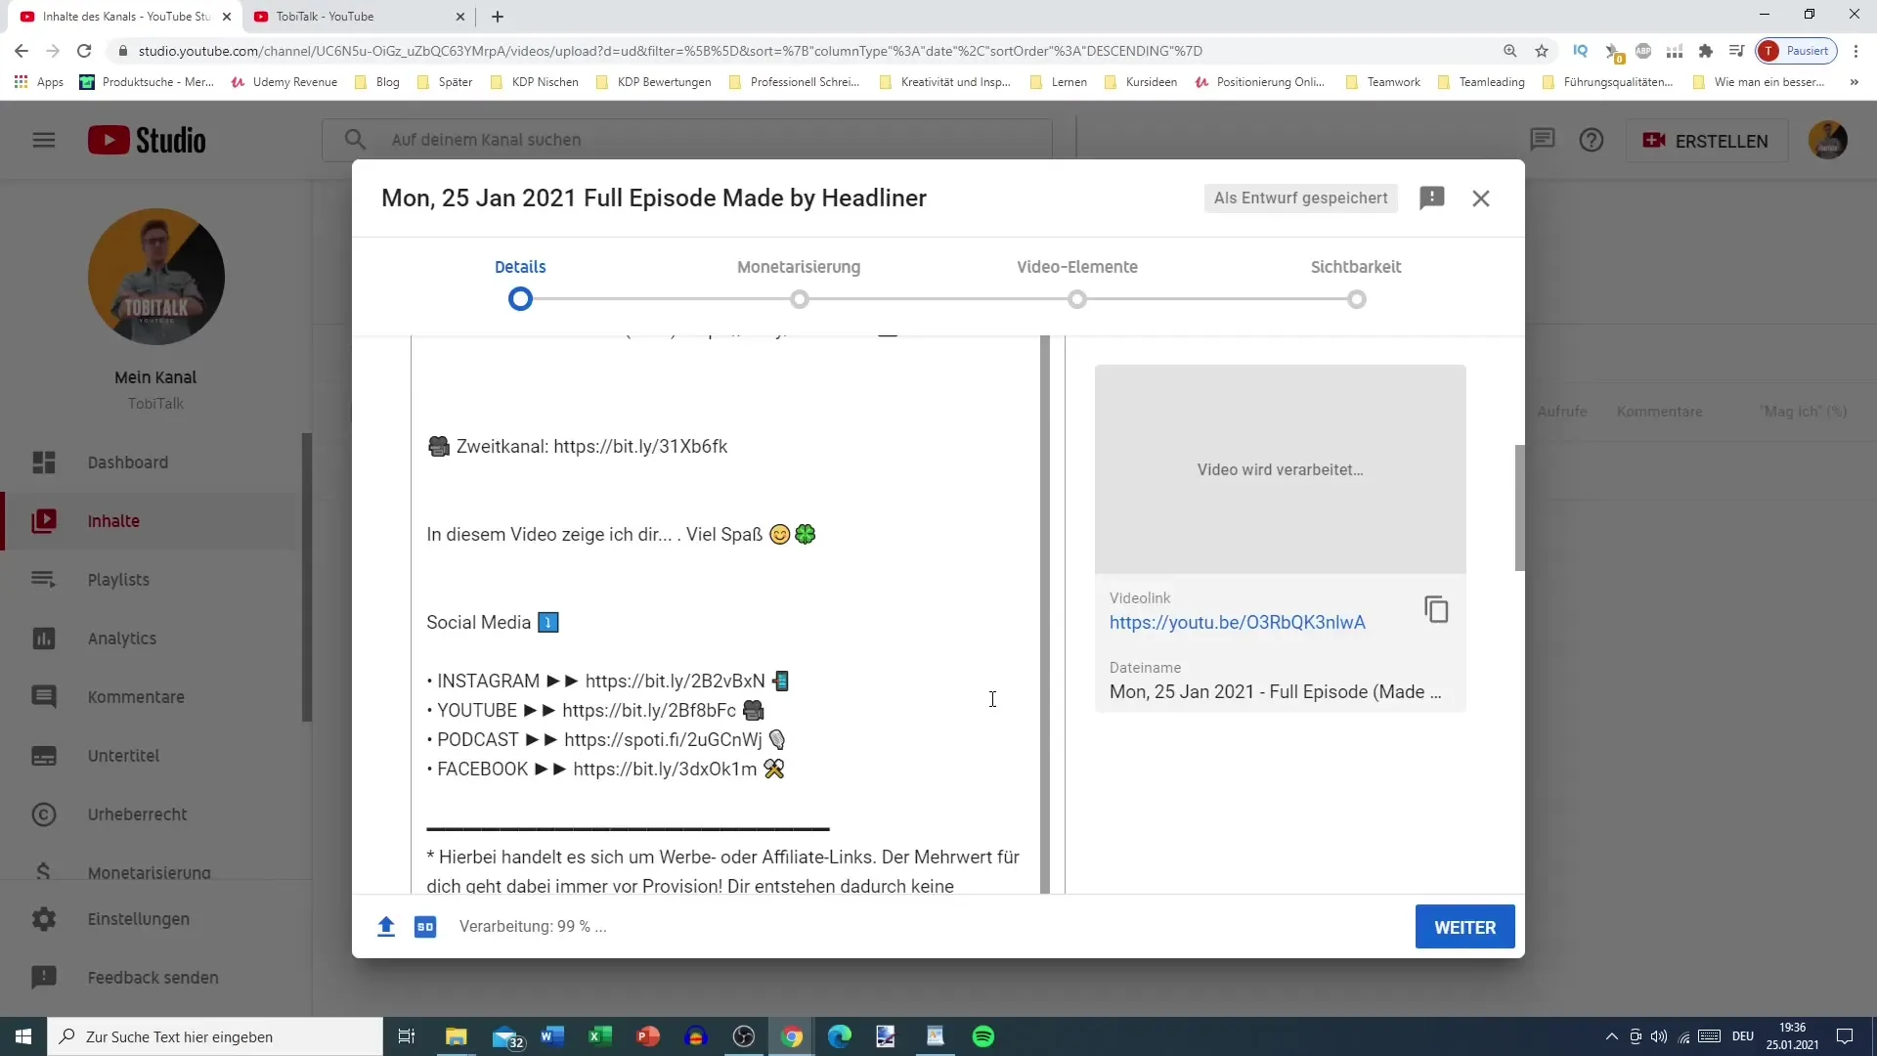
Task: Open the browser zoom magnifier icon
Action: click(1510, 51)
